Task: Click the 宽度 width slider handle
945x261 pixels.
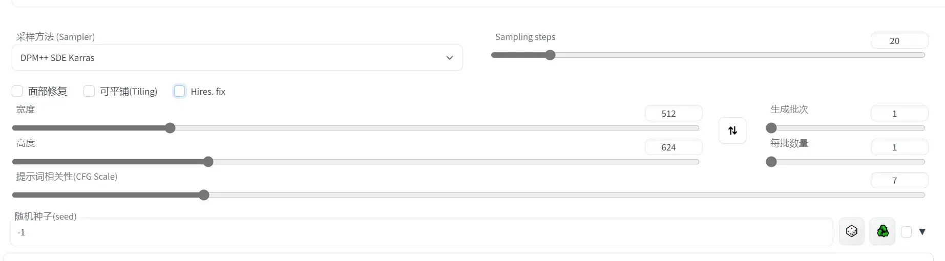Action: tap(170, 128)
